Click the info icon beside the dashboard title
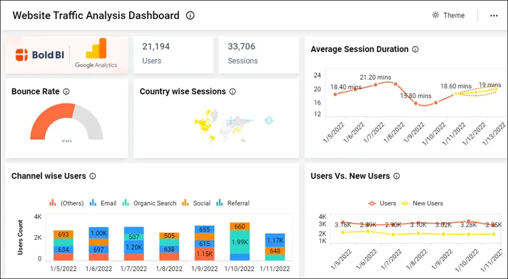Image resolution: width=508 pixels, height=279 pixels. tap(190, 16)
